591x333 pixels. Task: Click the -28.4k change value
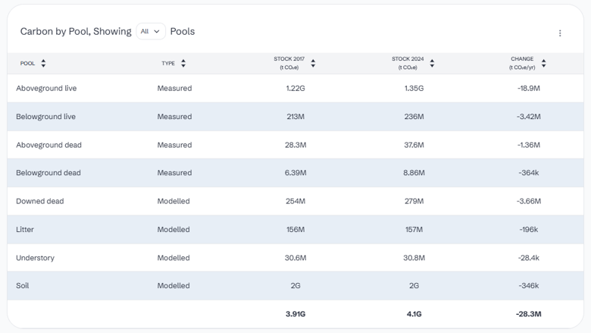pyautogui.click(x=528, y=258)
